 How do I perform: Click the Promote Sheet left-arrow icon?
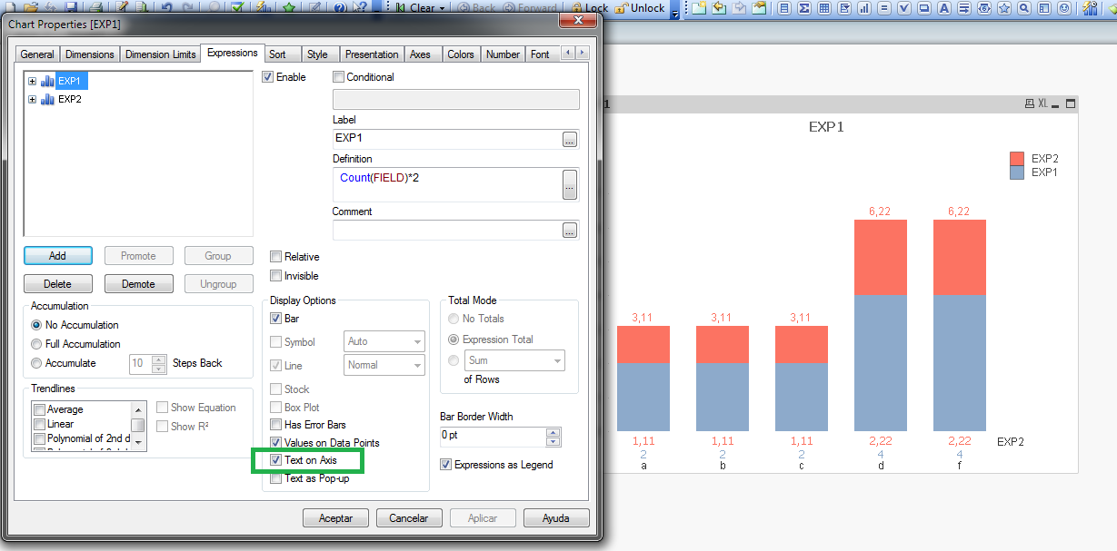click(x=719, y=8)
